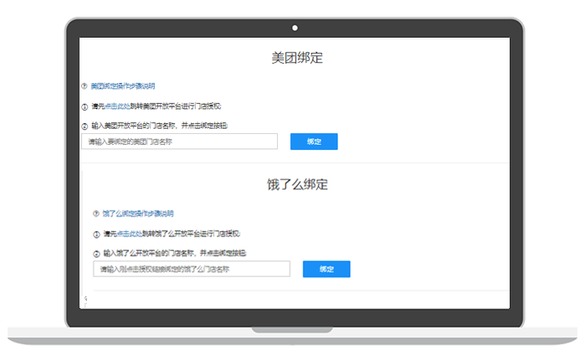Click the 绑定 button in the 饿了么绑定 section
The image size is (585, 354).
[326, 269]
